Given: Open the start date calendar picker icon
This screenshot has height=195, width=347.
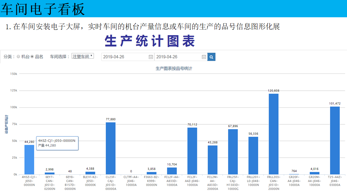Looking at the screenshot, I should coord(151,57).
